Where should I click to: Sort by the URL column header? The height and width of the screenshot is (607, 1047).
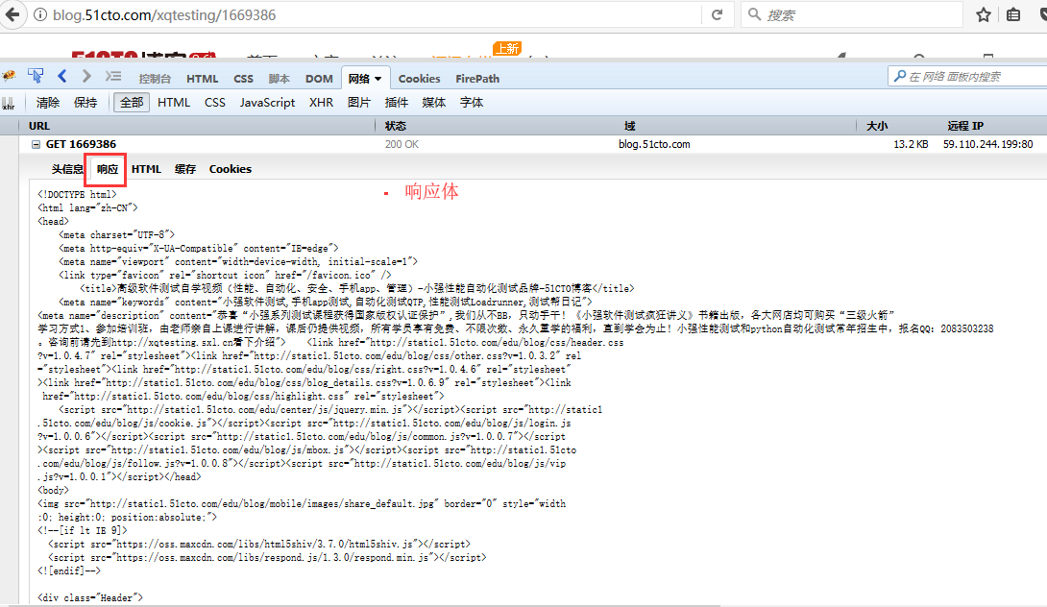[197, 126]
